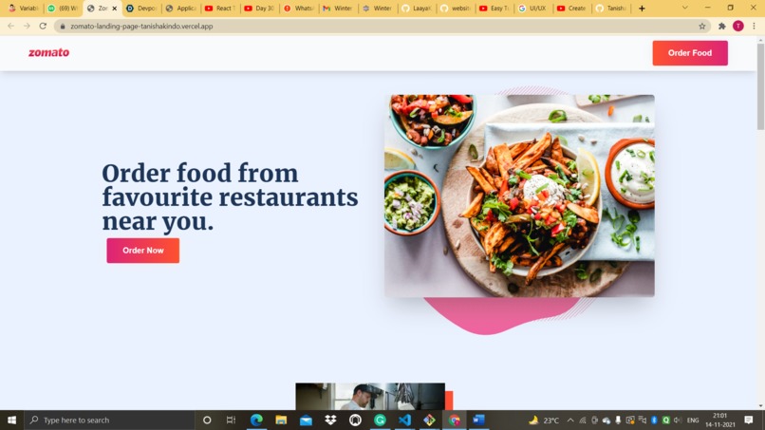This screenshot has width=765, height=430.
Task: Switch to the Easy Tu YouTube tab
Action: pos(494,9)
